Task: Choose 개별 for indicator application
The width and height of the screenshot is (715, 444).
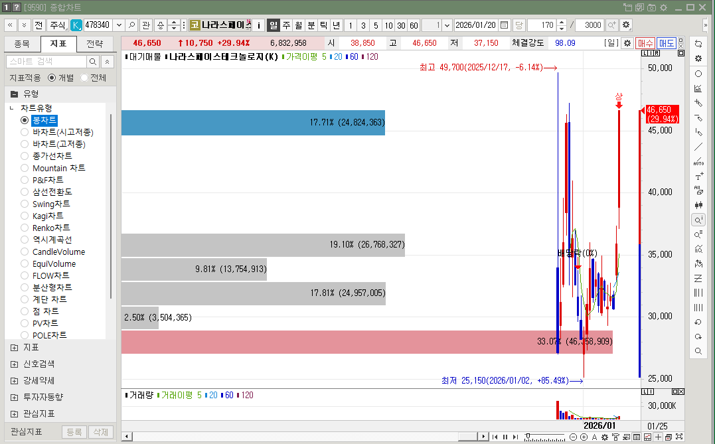Action: click(52, 78)
